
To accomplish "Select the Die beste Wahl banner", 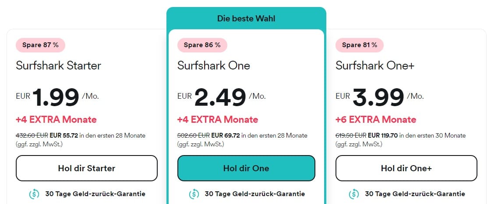I will coord(246,18).
